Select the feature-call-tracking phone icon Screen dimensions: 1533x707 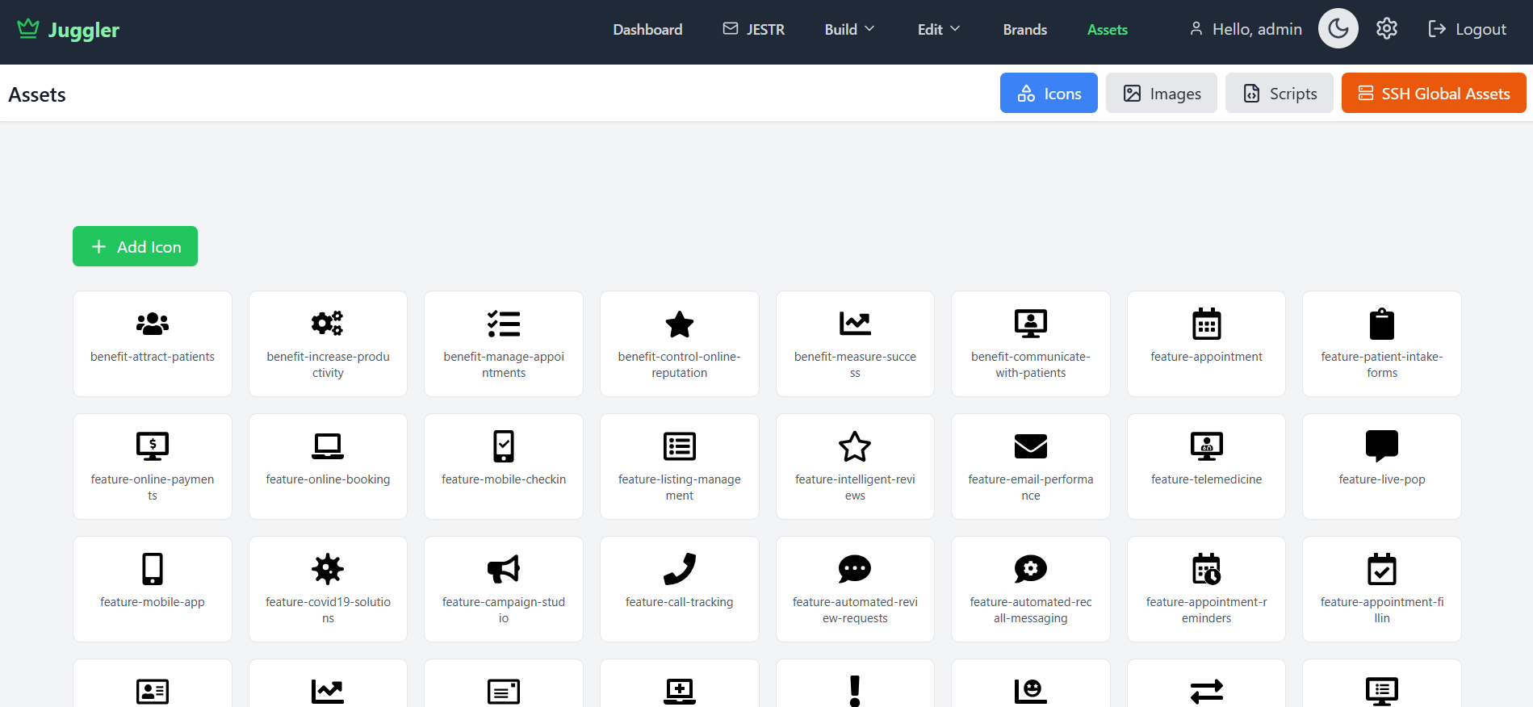coord(679,569)
